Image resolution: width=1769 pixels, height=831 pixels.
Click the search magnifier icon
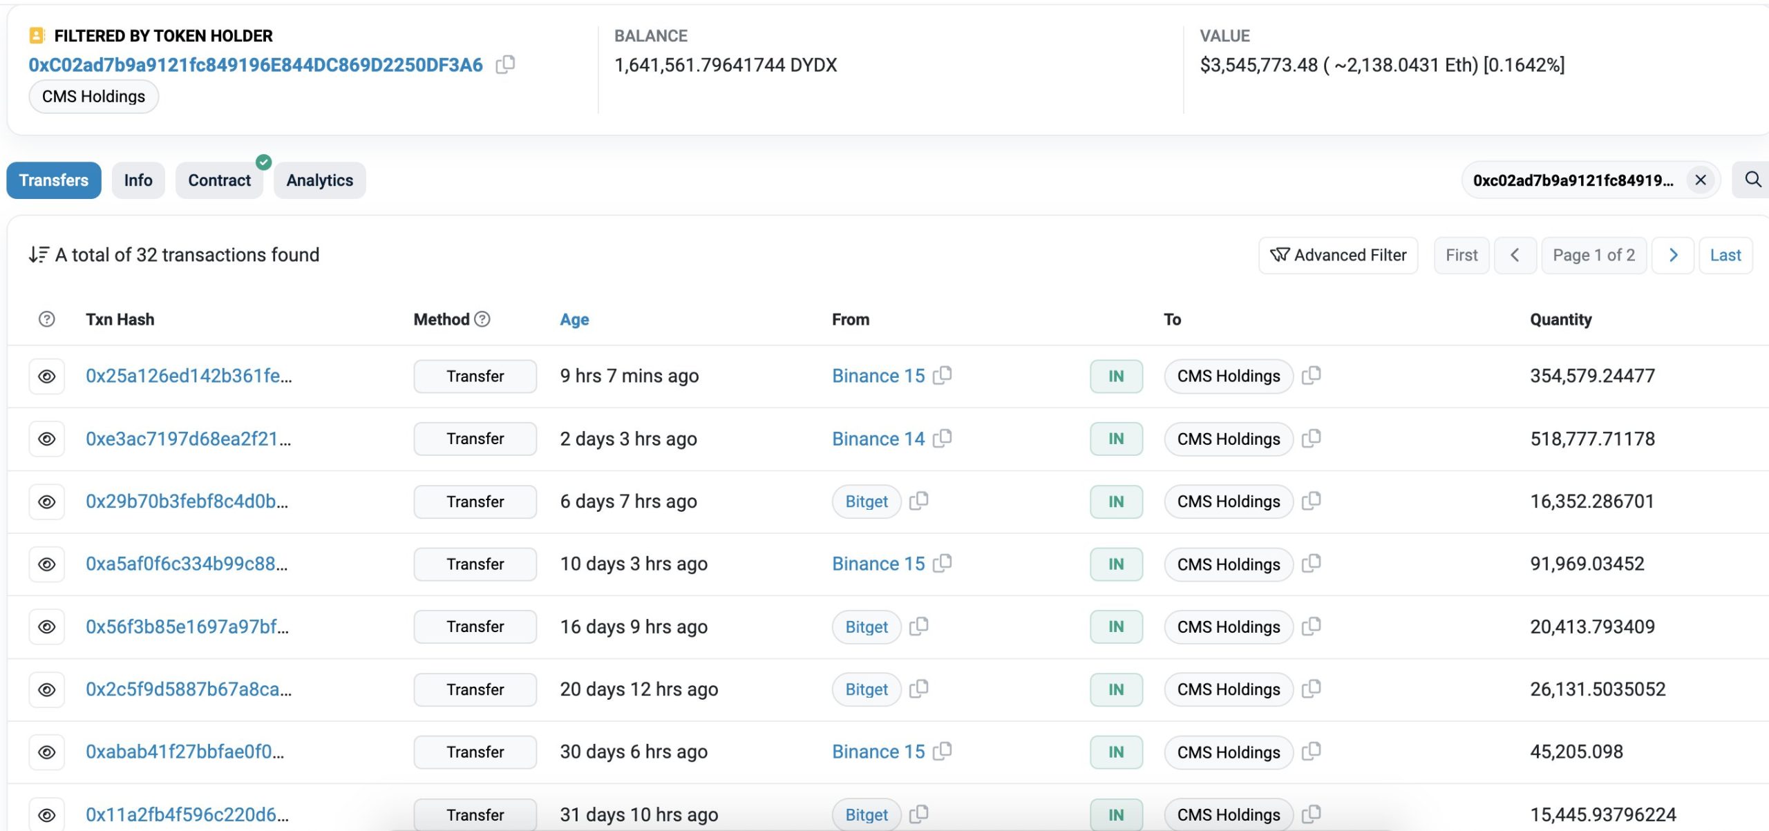pos(1752,180)
